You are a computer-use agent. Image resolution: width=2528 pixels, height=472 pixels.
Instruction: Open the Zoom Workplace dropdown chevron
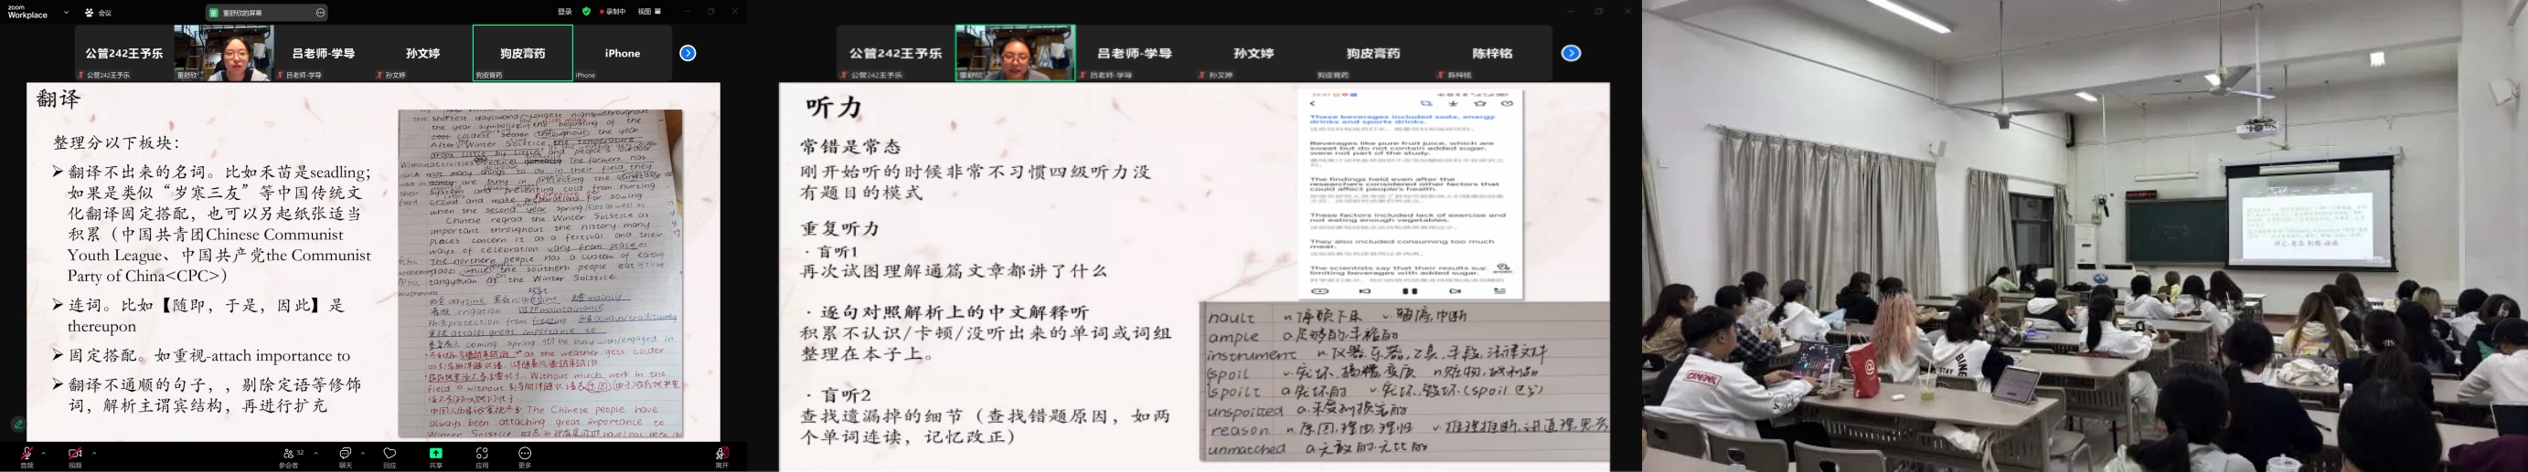click(67, 13)
